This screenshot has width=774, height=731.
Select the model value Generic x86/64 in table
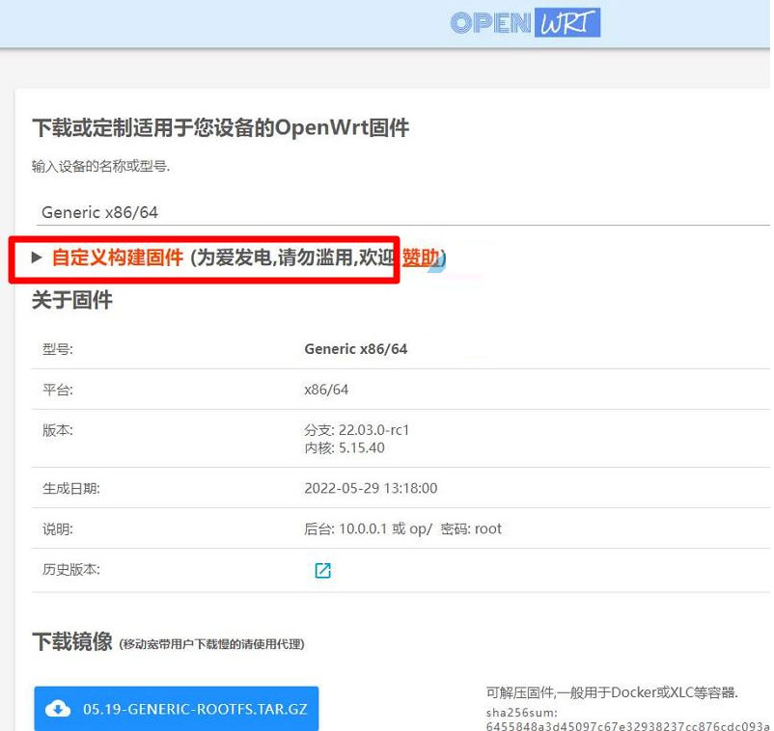pos(356,349)
